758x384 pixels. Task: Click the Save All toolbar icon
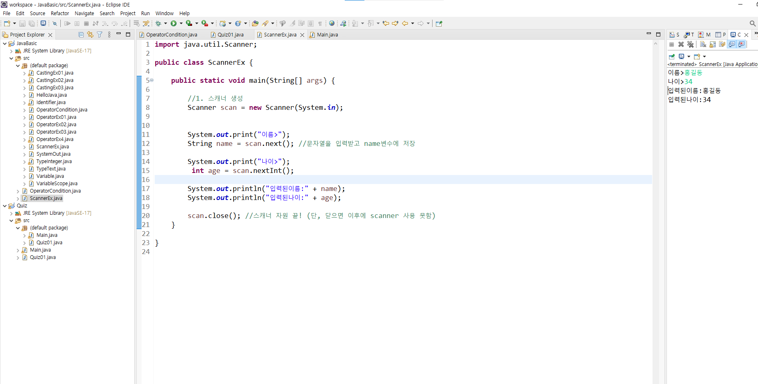tap(32, 23)
